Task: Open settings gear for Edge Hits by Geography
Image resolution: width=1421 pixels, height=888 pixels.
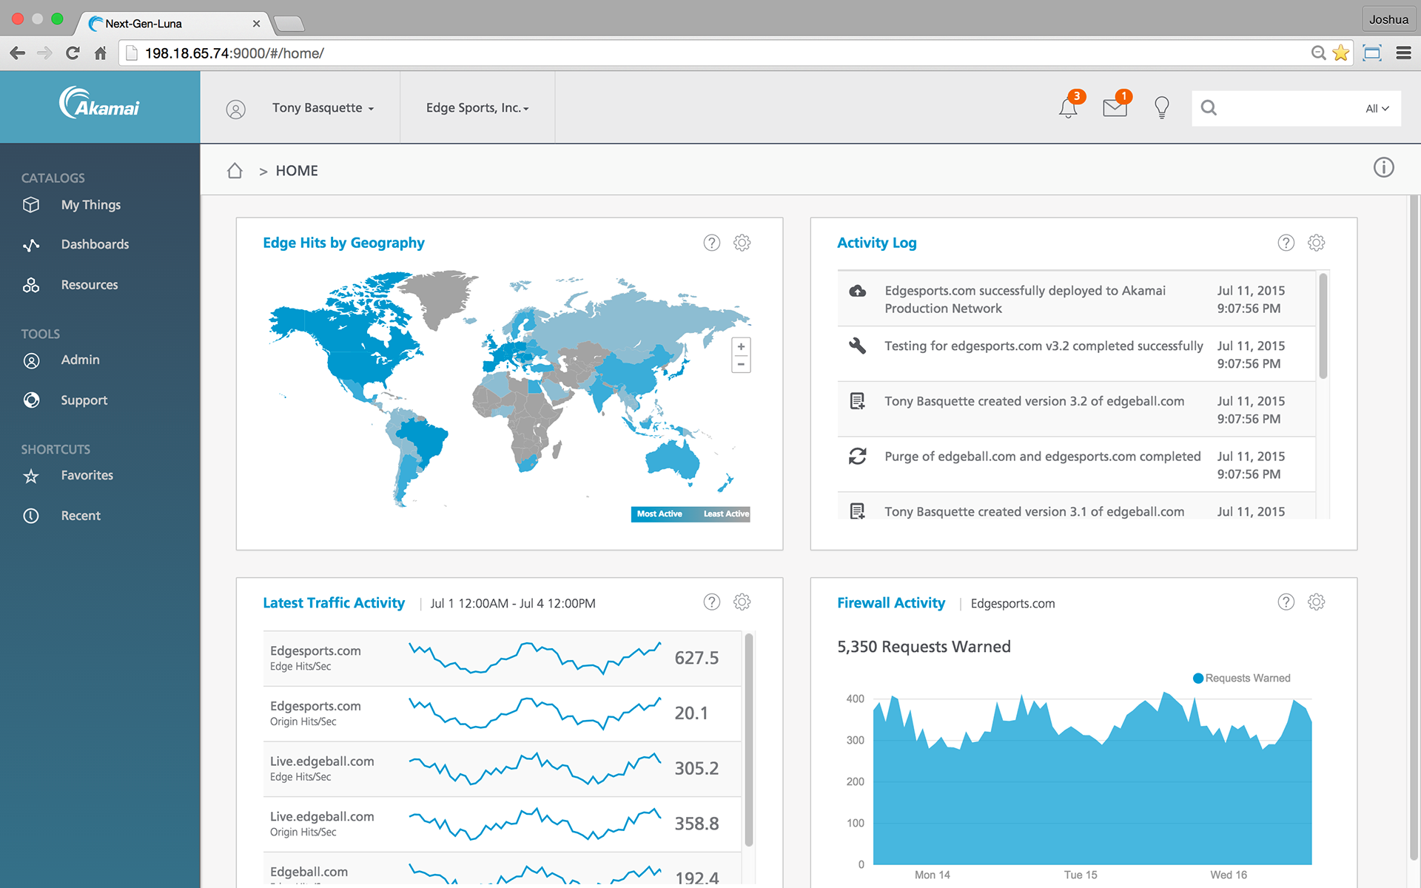Action: 742,243
